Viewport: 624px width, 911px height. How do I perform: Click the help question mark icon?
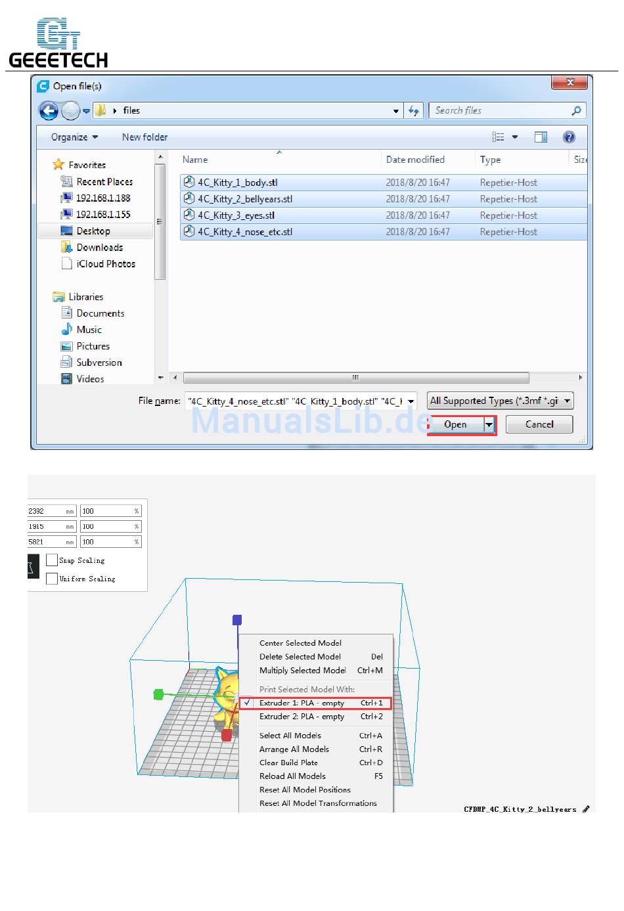coord(569,137)
